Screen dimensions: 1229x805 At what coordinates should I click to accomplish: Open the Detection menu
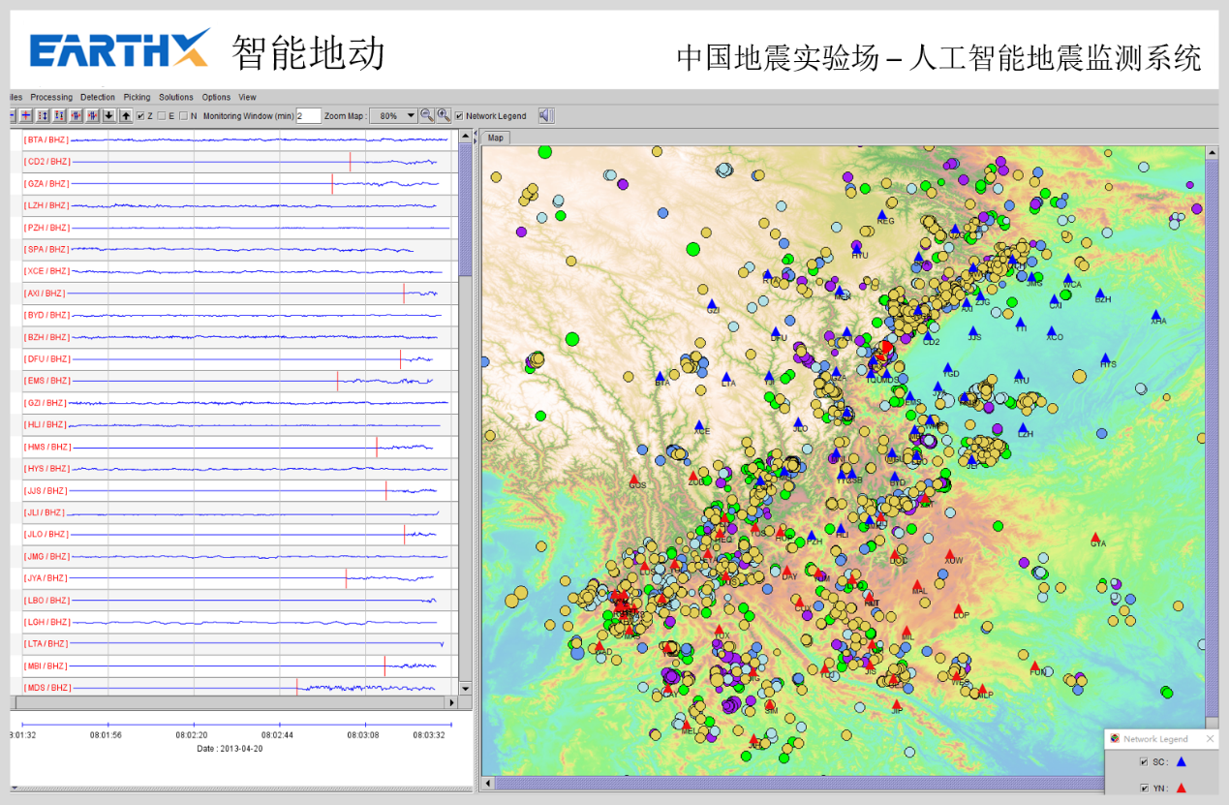tap(97, 97)
